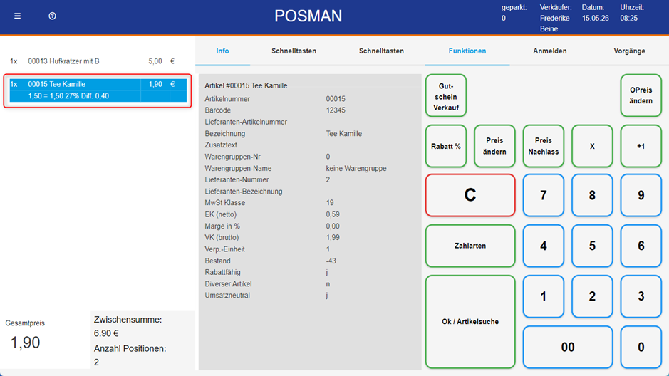Tap keypad digit 4
Image resolution: width=669 pixels, height=376 pixels.
coord(543,246)
